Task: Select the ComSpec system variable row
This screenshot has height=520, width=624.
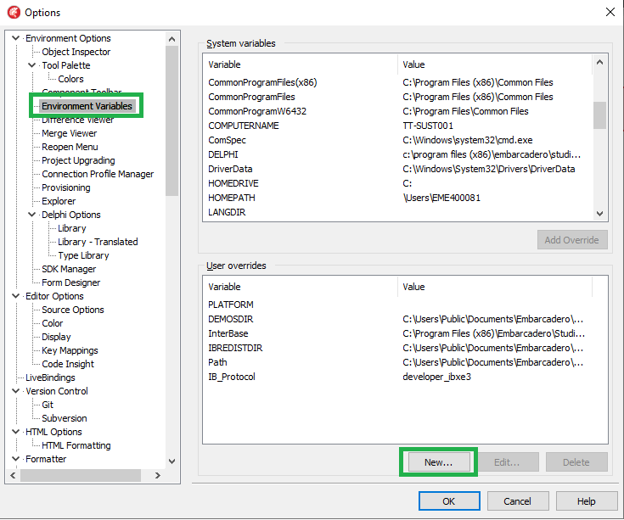Action: pyautogui.click(x=398, y=140)
